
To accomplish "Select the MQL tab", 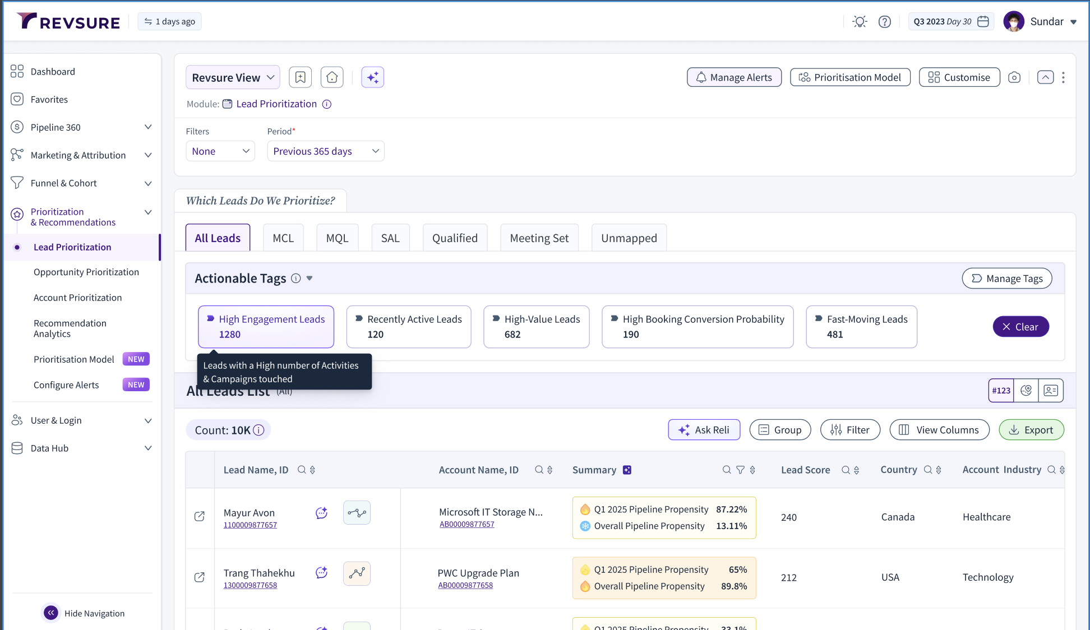I will pos(338,238).
